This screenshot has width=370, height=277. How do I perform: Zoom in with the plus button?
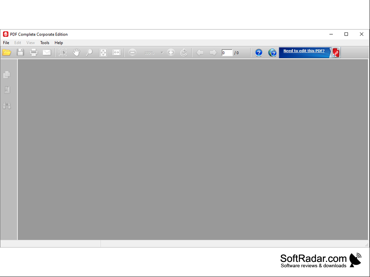171,52
